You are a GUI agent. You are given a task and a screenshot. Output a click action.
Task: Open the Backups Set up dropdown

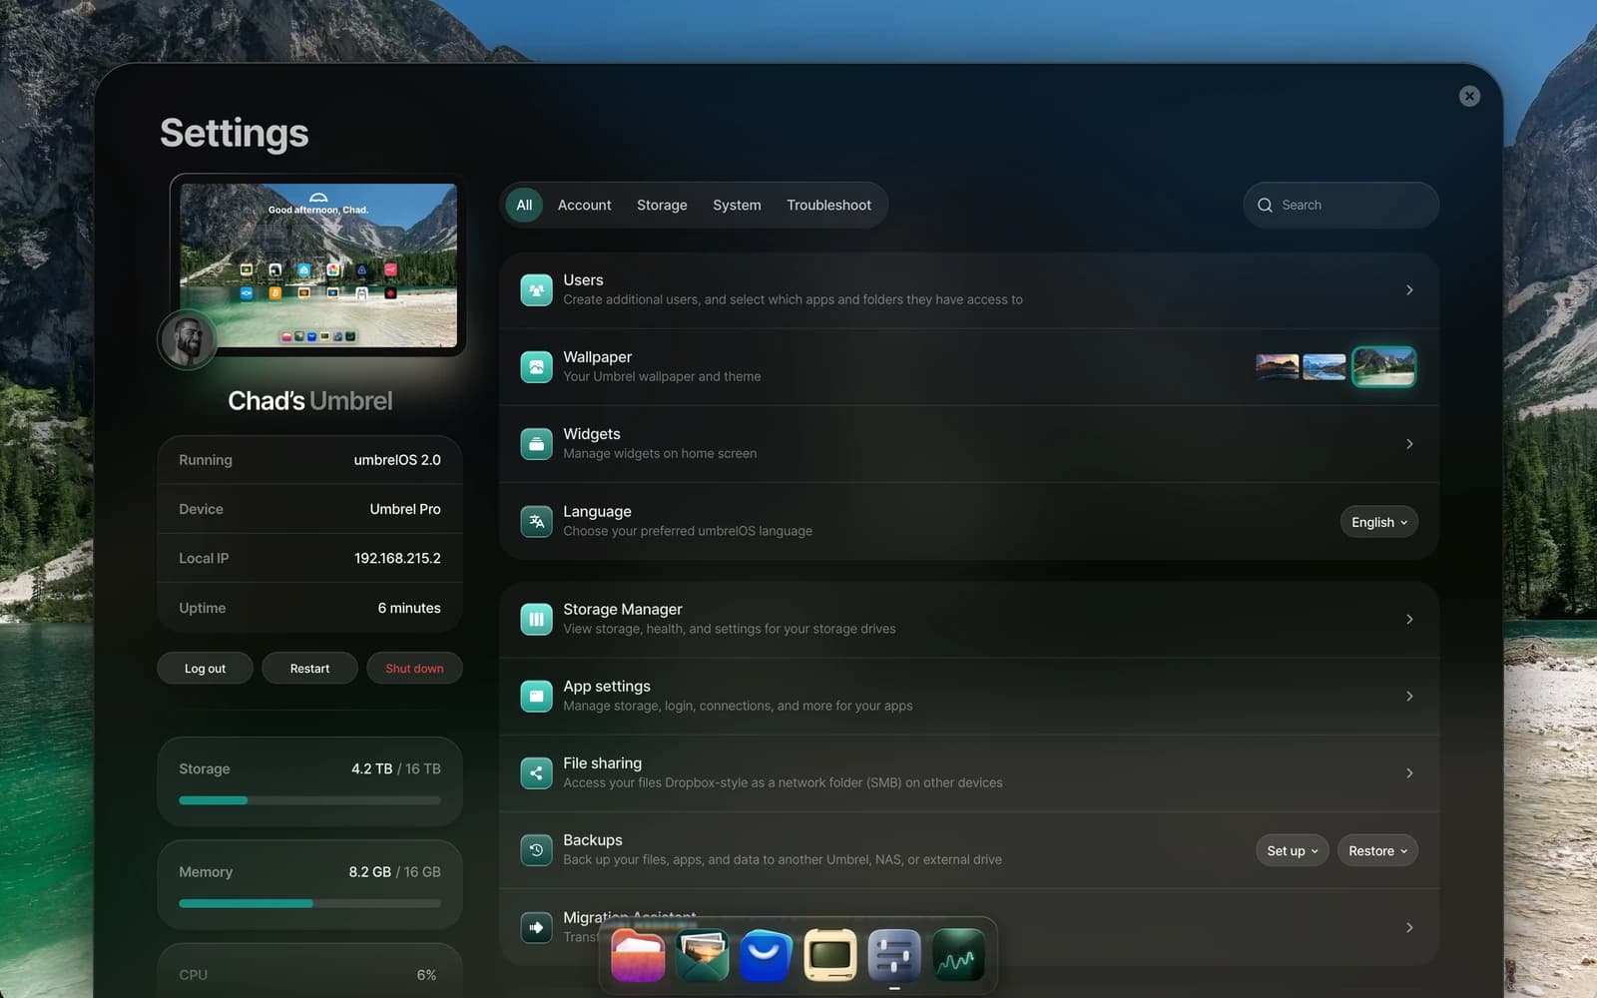pyautogui.click(x=1292, y=850)
